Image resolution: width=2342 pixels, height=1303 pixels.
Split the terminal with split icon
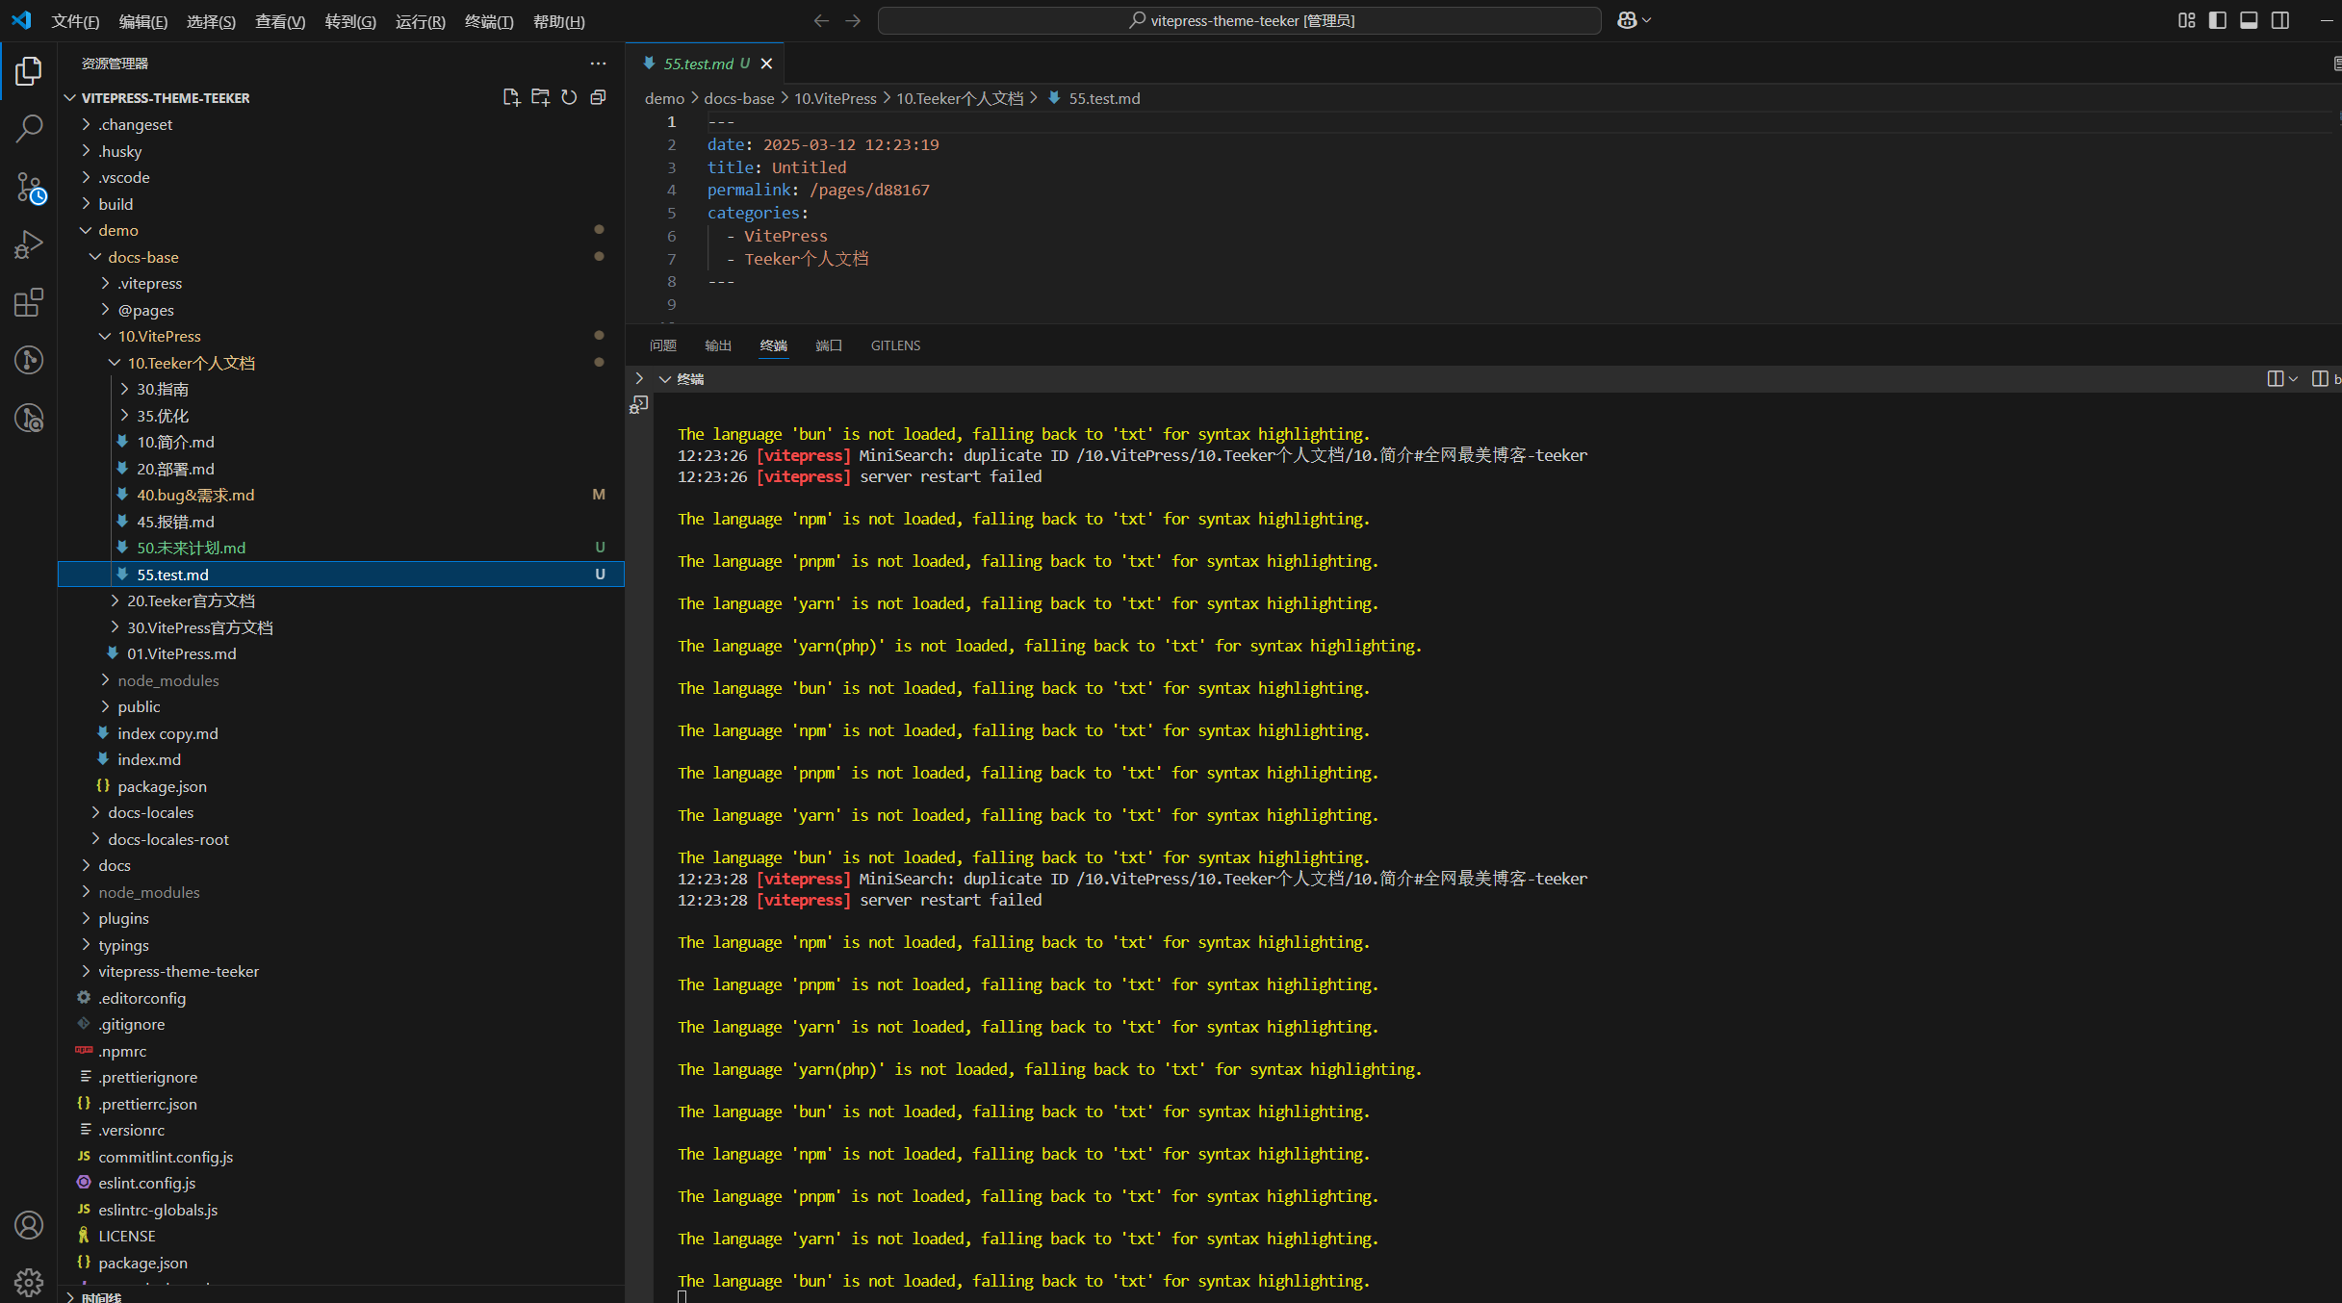pyautogui.click(x=2275, y=379)
